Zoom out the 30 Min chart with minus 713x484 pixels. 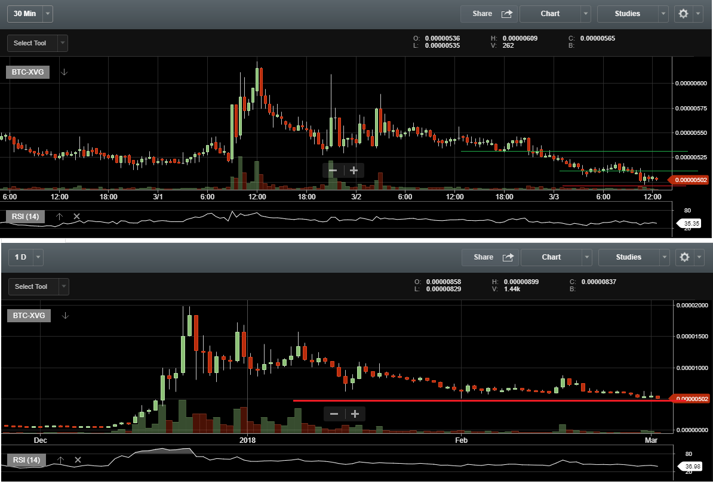tap(333, 171)
